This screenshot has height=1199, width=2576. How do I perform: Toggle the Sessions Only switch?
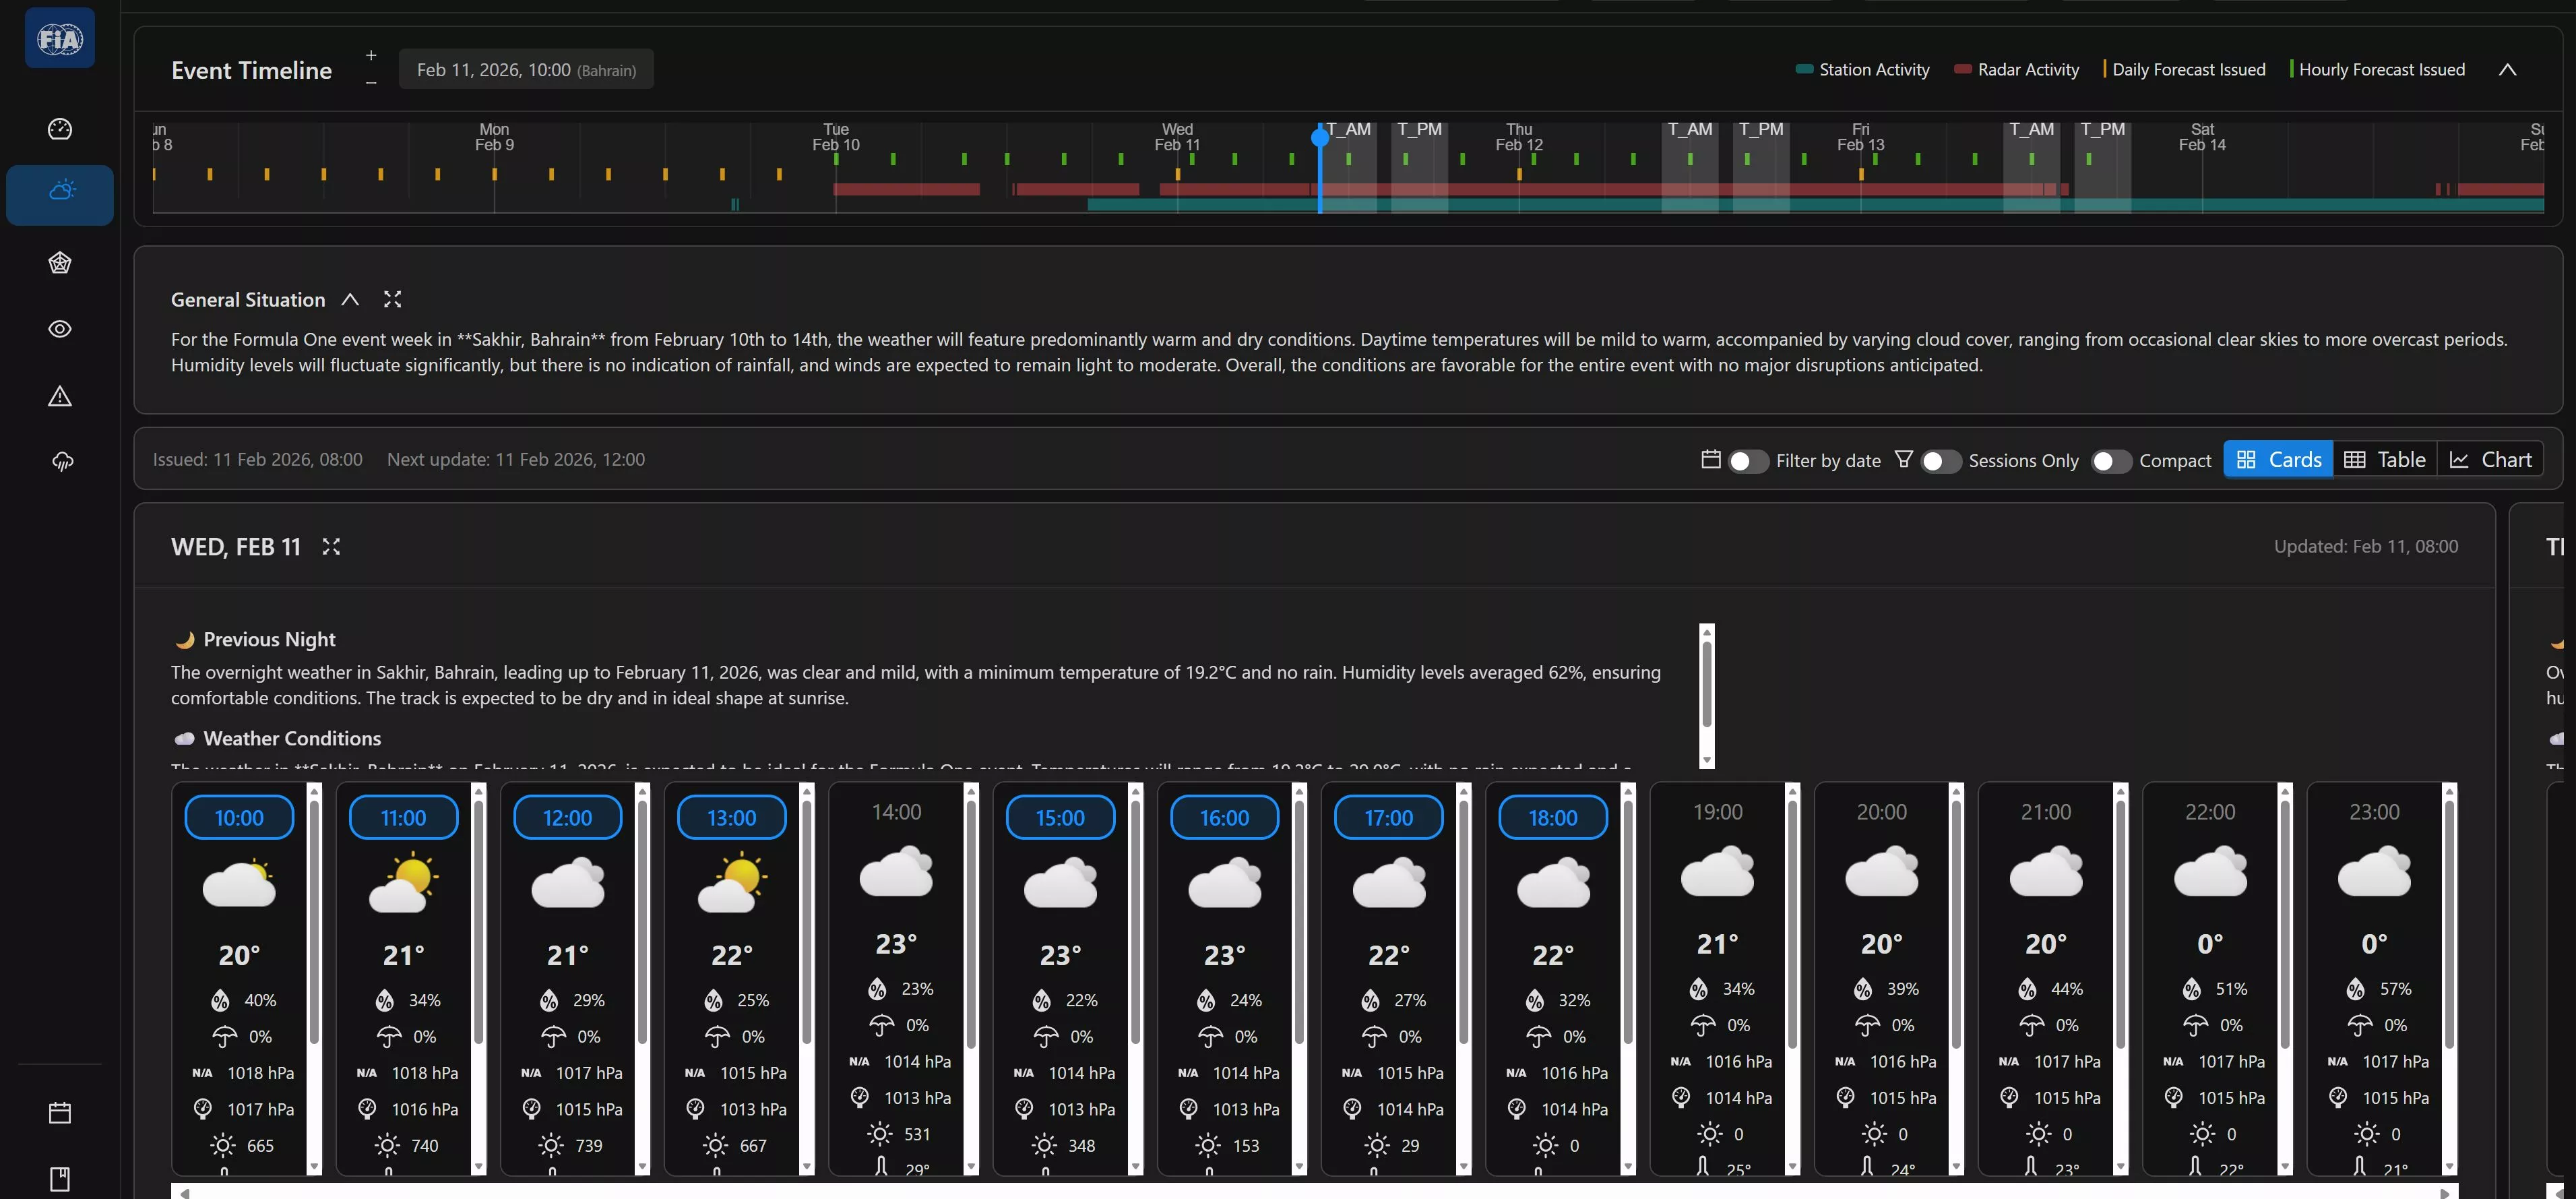[x=1941, y=461]
